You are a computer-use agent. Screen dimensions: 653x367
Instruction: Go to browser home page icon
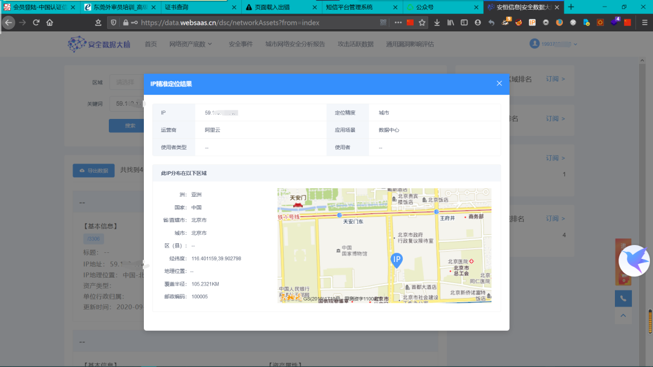50,22
